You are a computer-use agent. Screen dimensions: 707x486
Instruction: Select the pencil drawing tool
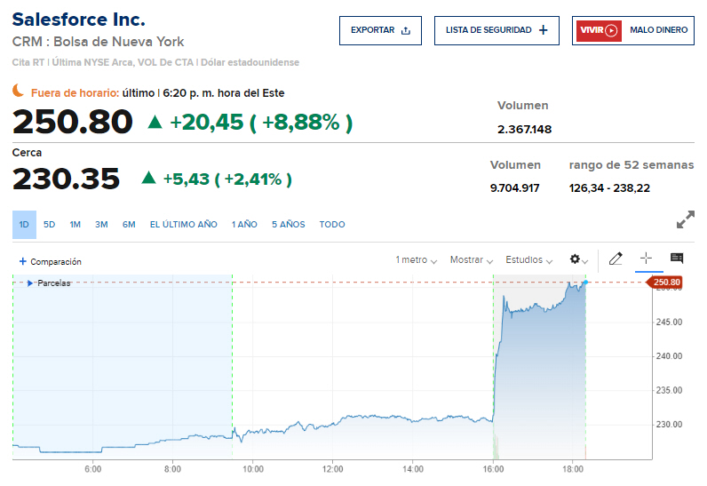point(616,259)
